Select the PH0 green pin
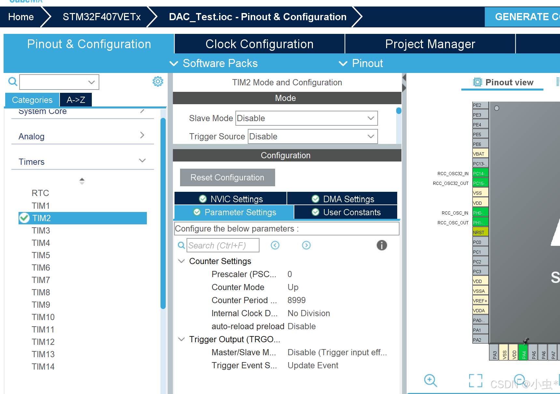This screenshot has height=394, width=560. [480, 213]
